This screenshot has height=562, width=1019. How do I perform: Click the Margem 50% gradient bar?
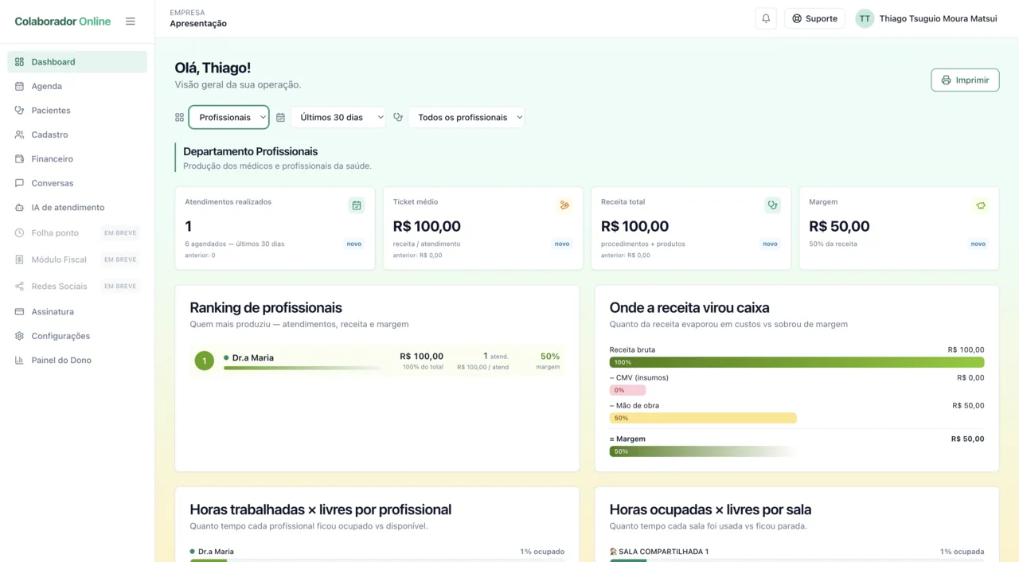pyautogui.click(x=703, y=451)
